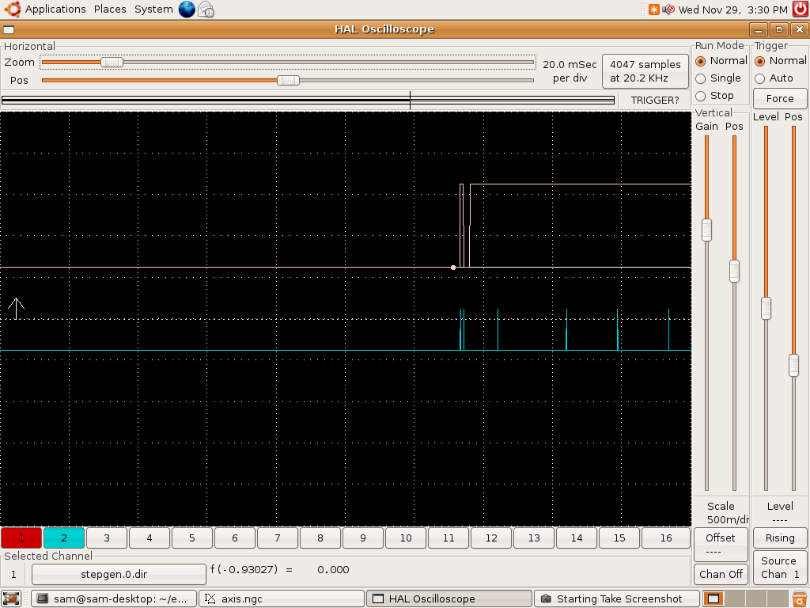Toggle channel 1 red button
The image size is (810, 608).
pyautogui.click(x=21, y=538)
